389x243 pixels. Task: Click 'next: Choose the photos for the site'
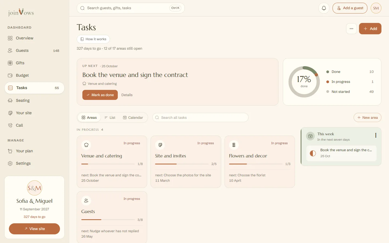click(x=183, y=175)
